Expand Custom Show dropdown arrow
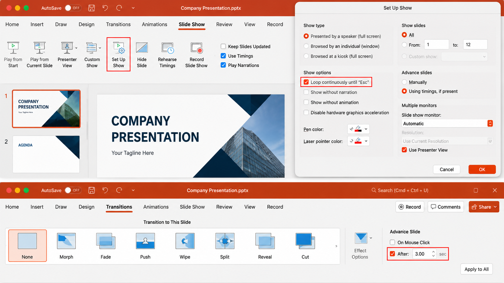 point(100,48)
